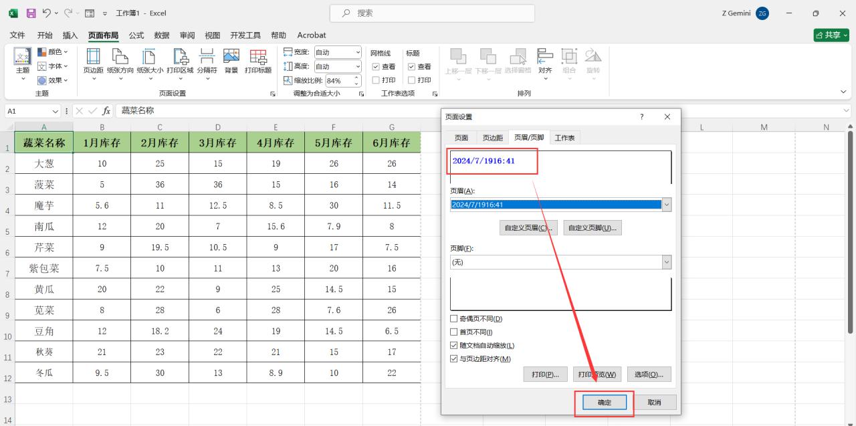Screen dimensions: 856x426
Task: Click Print Preview (打印预览) button
Action: click(x=597, y=375)
